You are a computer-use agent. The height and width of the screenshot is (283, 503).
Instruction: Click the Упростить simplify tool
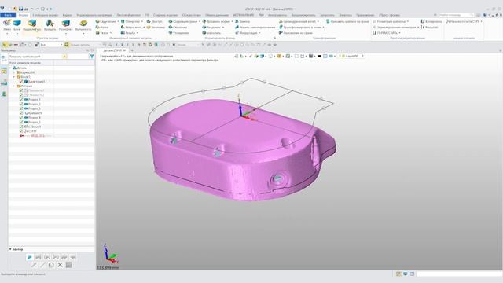[x=211, y=33]
